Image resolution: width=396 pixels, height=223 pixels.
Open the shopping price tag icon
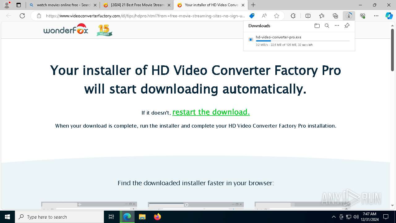point(252,16)
